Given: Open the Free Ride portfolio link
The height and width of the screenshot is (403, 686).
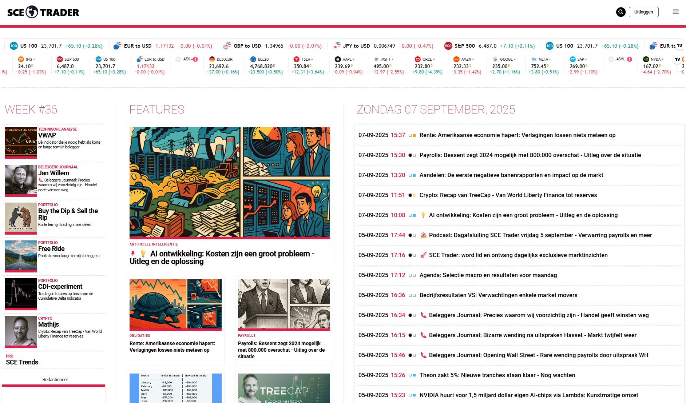Looking at the screenshot, I should click(x=51, y=249).
